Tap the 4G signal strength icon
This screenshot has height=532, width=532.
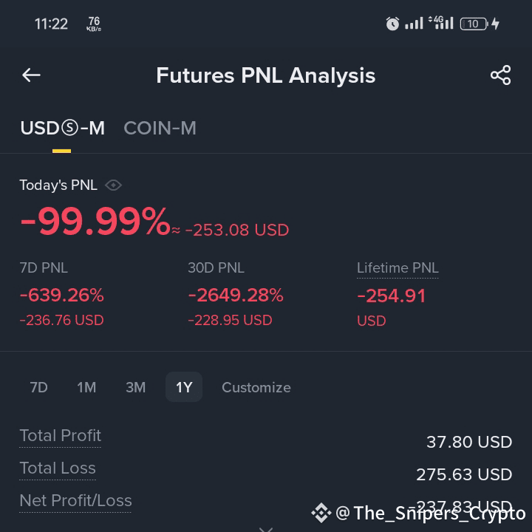click(441, 23)
